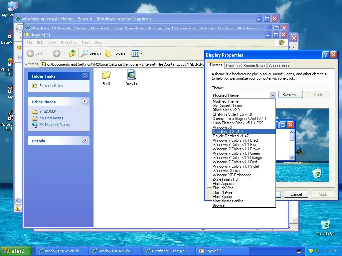The image size is (342, 256).
Task: Click Display Properties help question icon
Action: (325, 55)
